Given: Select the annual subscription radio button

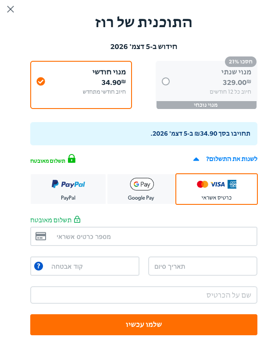Looking at the screenshot, I should [x=166, y=81].
